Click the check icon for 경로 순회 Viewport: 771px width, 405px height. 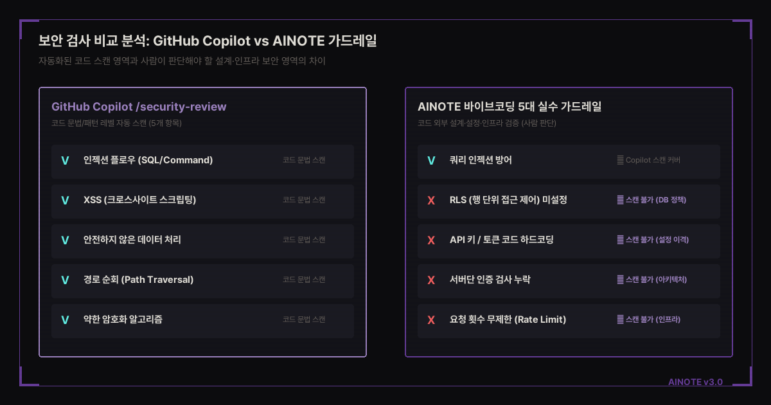[65, 280]
